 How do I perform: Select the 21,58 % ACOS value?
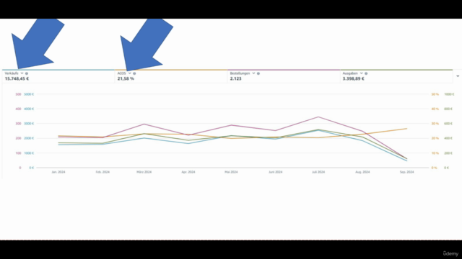point(126,78)
